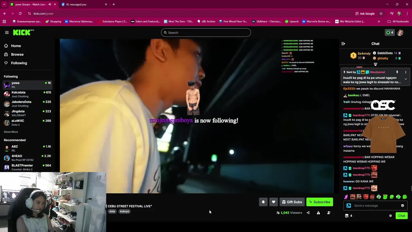Expand the pinned message chevron
The height and width of the screenshot is (232, 412).
[406, 79]
